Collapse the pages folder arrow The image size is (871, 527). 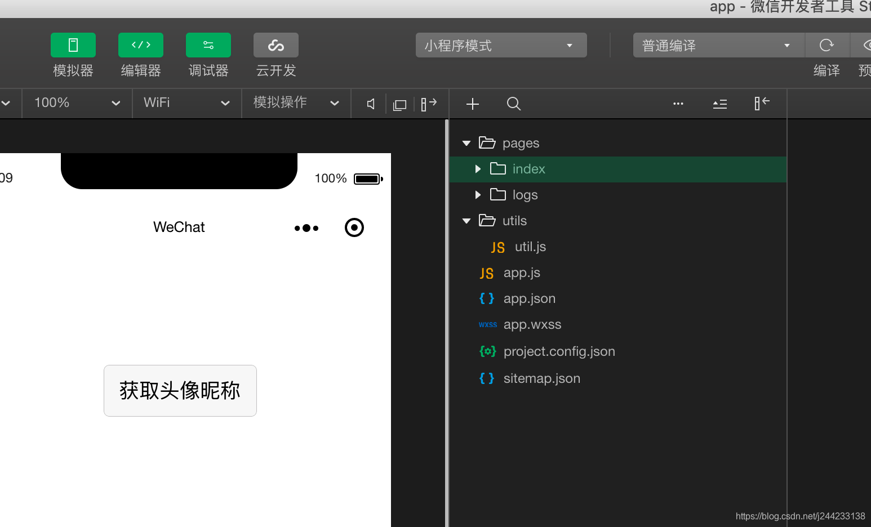466,143
